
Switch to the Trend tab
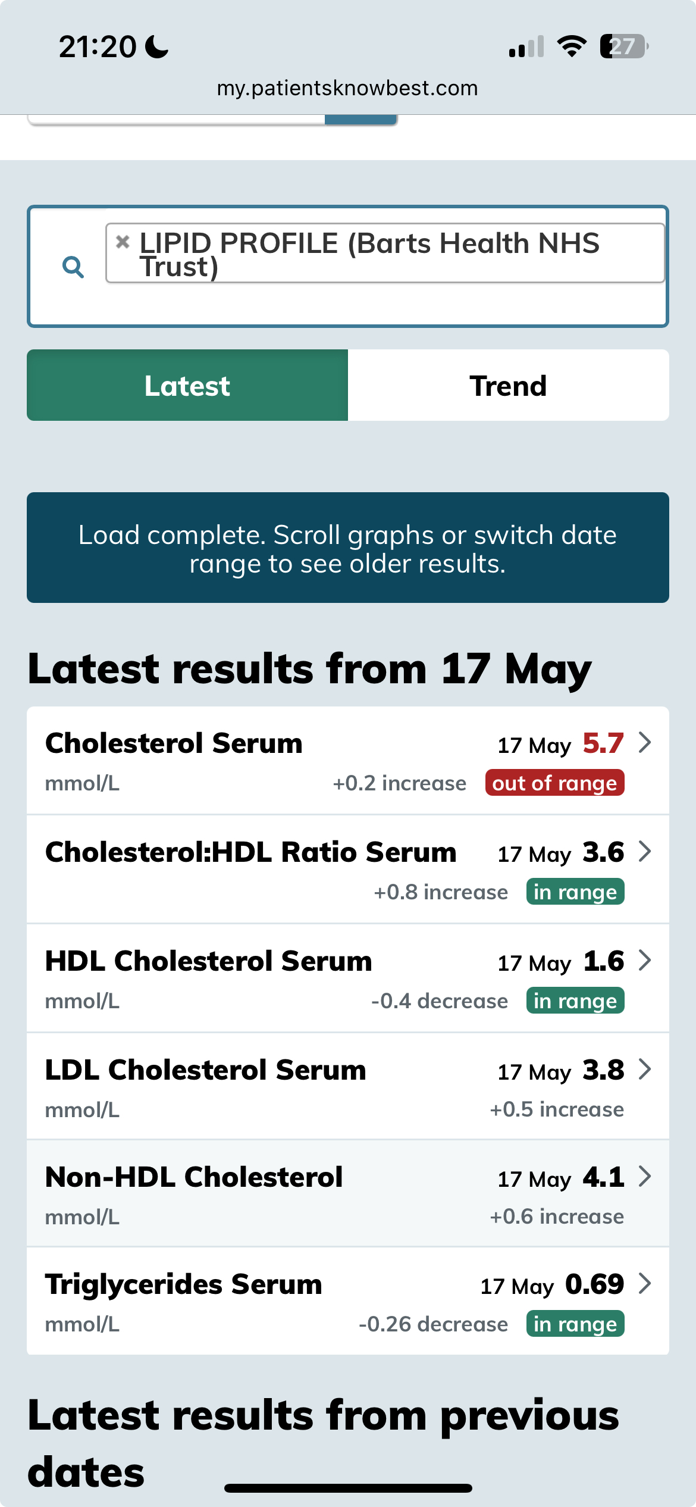(508, 386)
